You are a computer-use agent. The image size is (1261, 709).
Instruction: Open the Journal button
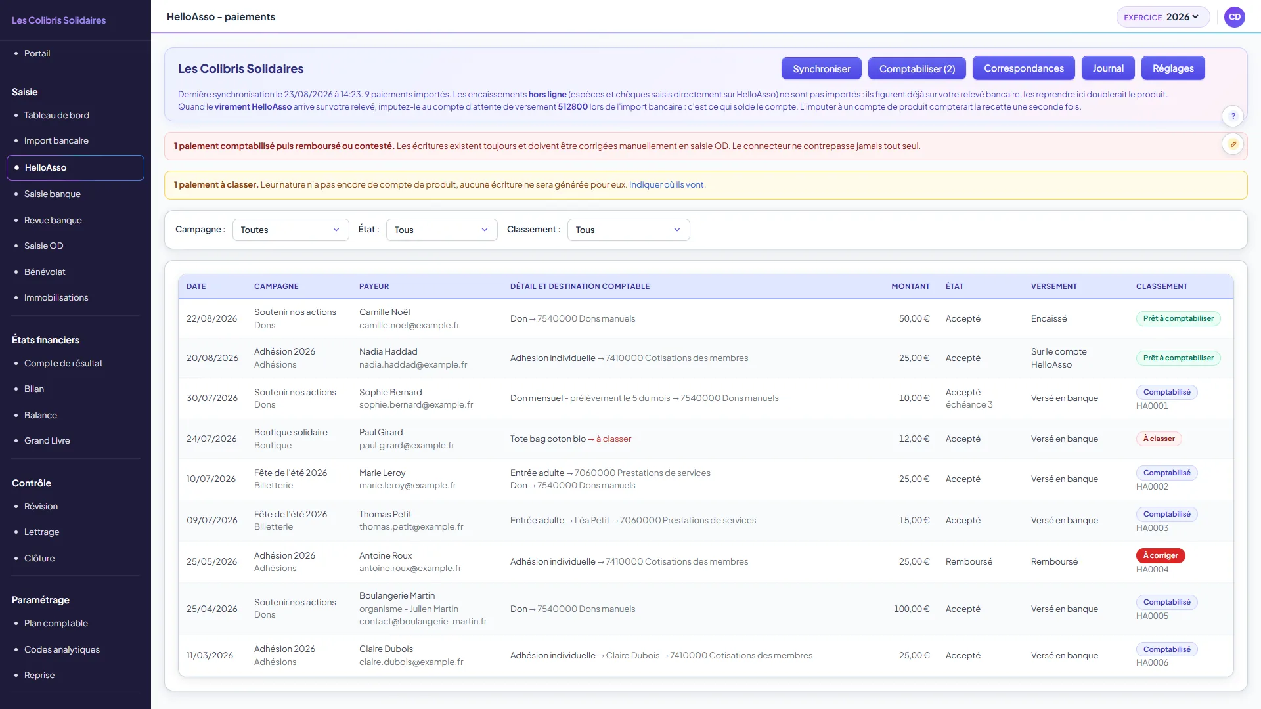(1108, 68)
